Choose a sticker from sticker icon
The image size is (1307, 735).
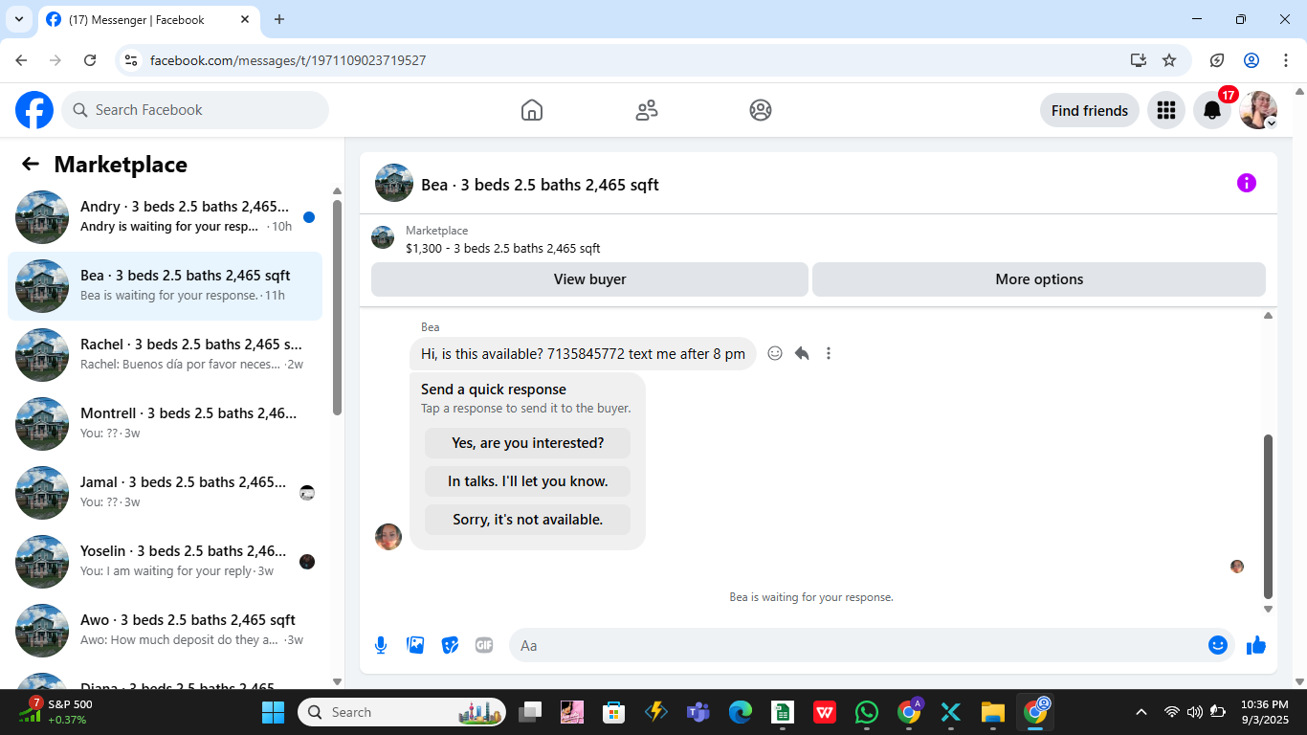(x=450, y=645)
